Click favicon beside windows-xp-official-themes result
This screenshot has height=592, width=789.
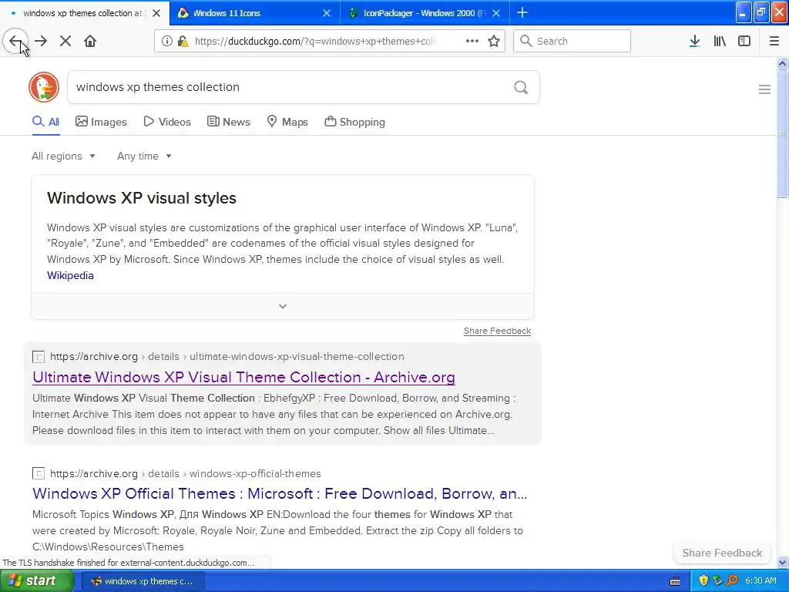tap(39, 474)
